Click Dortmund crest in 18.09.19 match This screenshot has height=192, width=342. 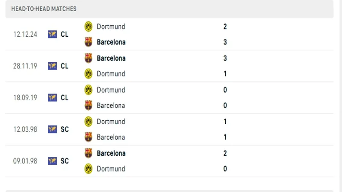point(88,90)
